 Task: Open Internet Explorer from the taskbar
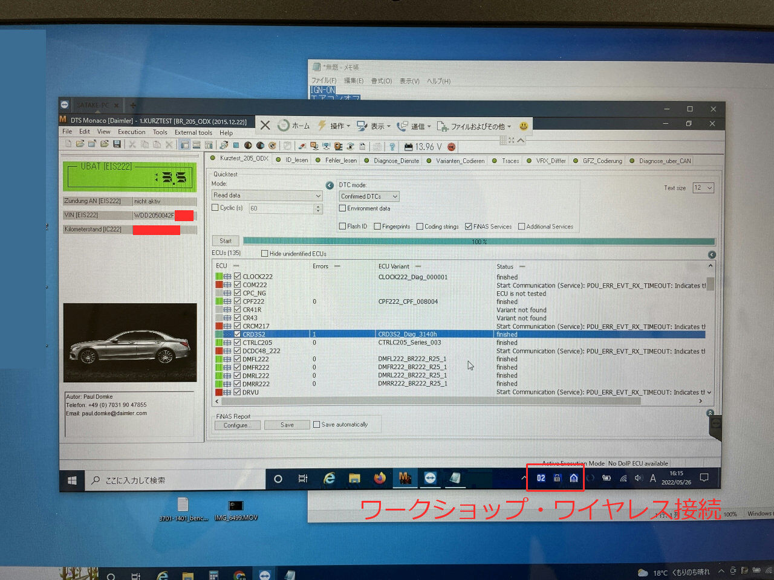[x=330, y=478]
